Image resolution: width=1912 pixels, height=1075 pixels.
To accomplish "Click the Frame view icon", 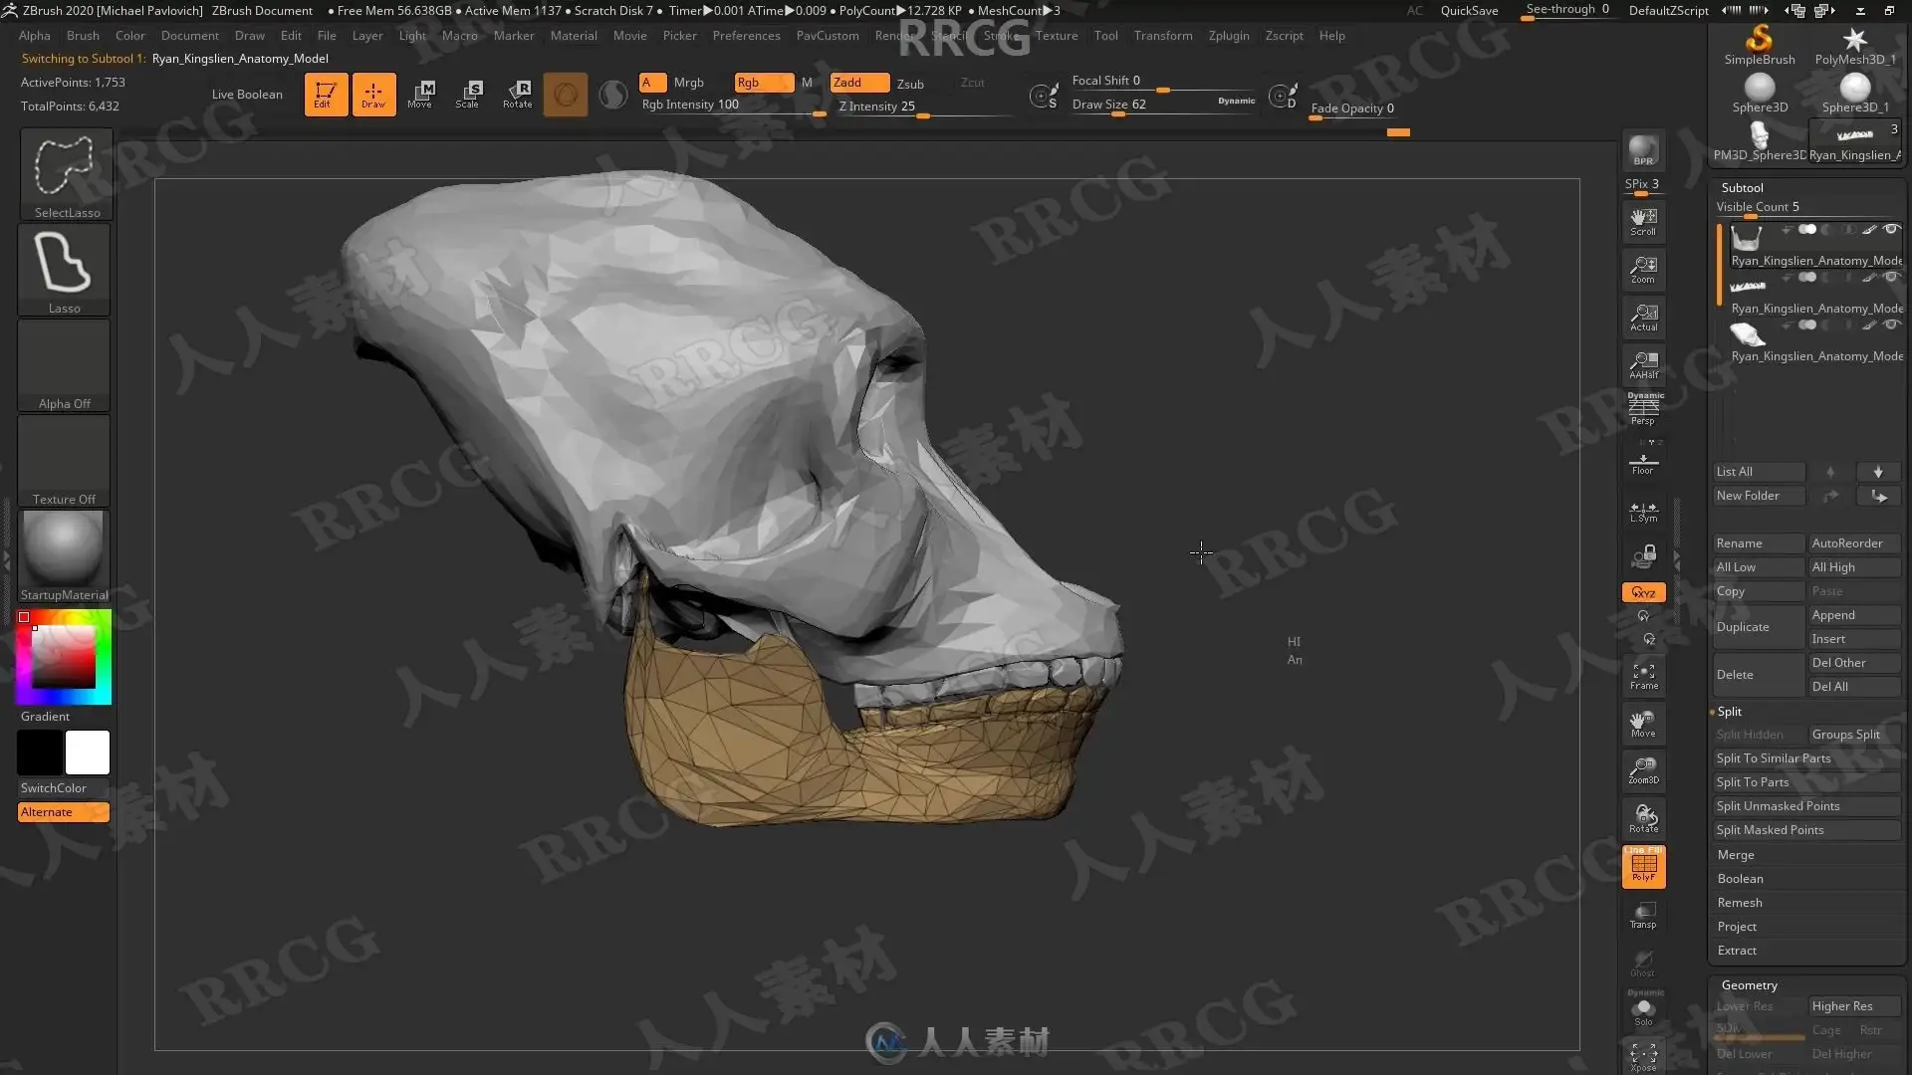I will pos(1643,676).
